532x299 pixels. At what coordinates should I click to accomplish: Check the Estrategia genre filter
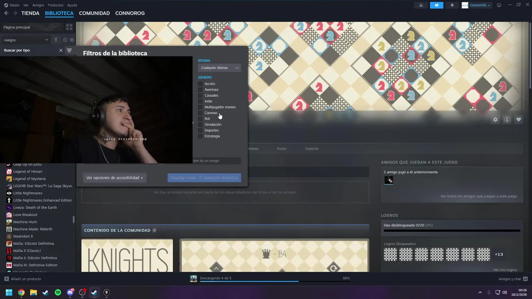pyautogui.click(x=200, y=136)
